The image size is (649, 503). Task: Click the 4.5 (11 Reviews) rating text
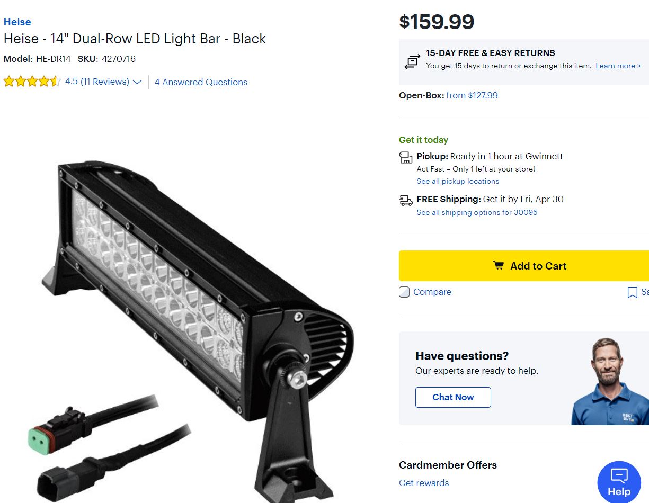pyautogui.click(x=97, y=82)
